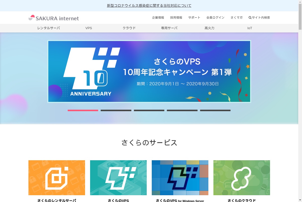The width and height of the screenshot is (302, 202).
Task: Jump to the fourth carousel slide indicator
Action: click(182, 110)
